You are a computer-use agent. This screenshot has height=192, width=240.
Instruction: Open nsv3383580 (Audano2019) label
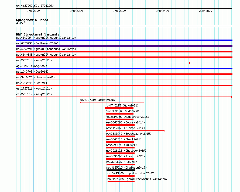[x=124, y=111]
